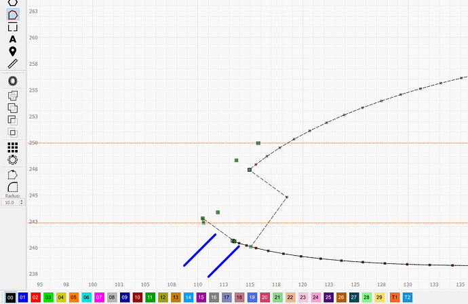Viewport: 468px width, 304px height.
Task: Select the Measure ruler tool
Action: click(12, 64)
